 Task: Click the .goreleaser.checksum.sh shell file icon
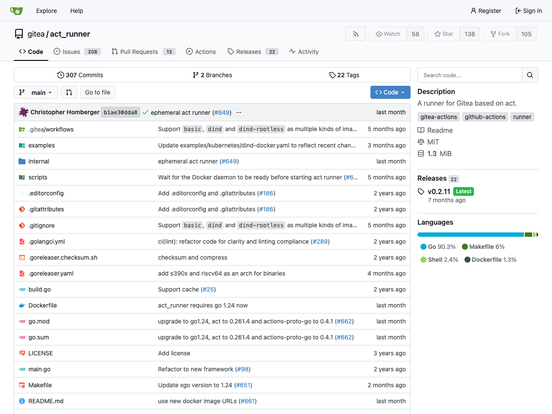pyautogui.click(x=22, y=257)
